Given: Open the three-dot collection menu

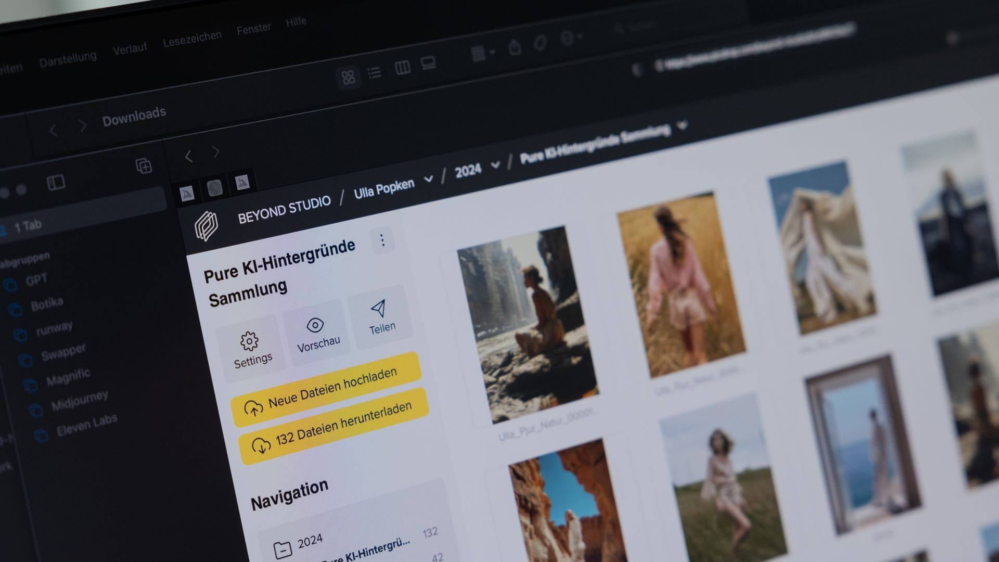Looking at the screenshot, I should 382,240.
